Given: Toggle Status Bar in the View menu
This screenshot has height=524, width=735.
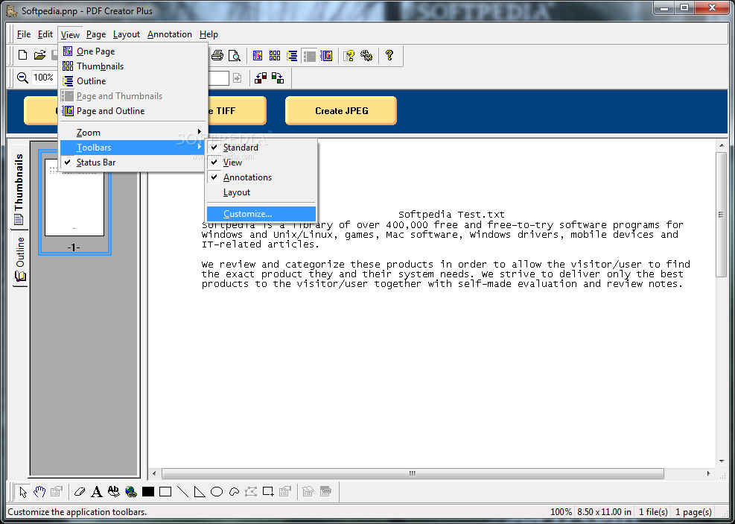Looking at the screenshot, I should coord(133,162).
